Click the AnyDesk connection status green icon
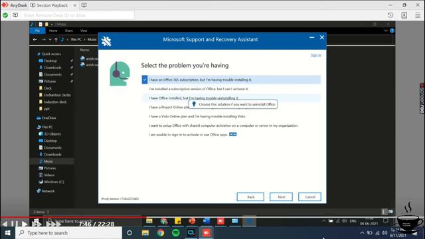 [x=5, y=15]
